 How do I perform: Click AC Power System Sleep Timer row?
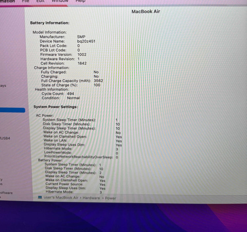pos(80,120)
